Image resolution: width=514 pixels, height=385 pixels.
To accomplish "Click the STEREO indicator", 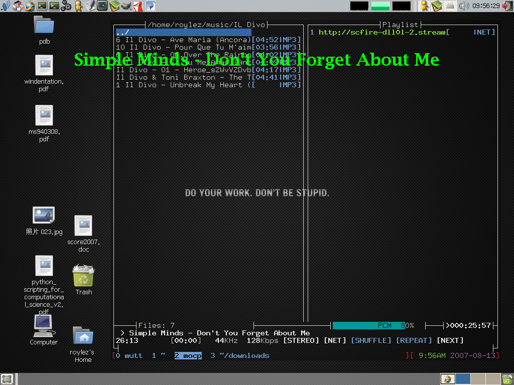I will click(301, 340).
